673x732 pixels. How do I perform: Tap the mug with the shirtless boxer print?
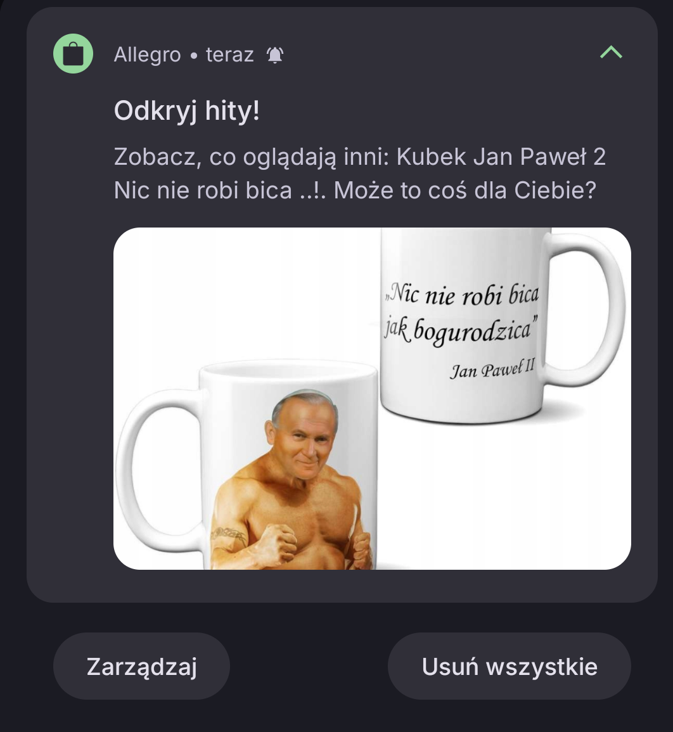point(247,465)
